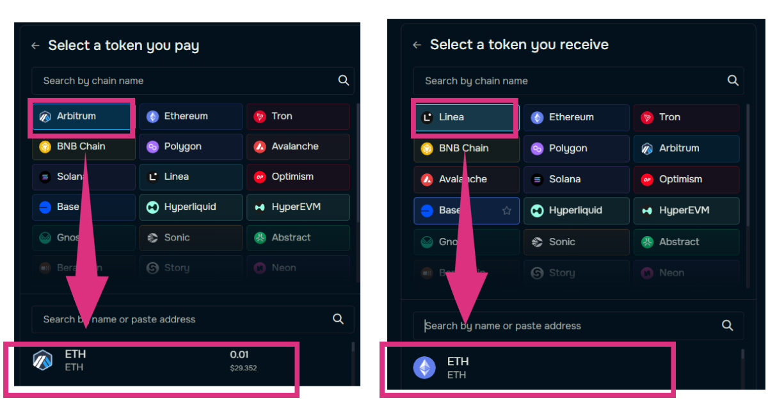The height and width of the screenshot is (403, 768).
Task: Click magnifier icon in receive token search
Action: click(x=727, y=326)
